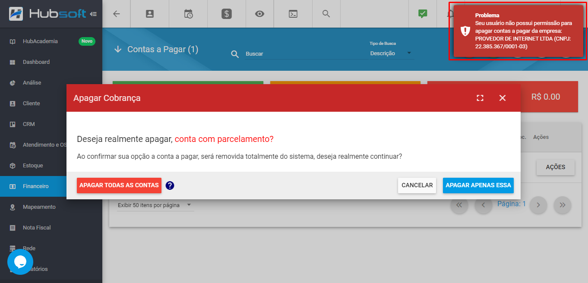Open the items per page dropdown
The height and width of the screenshot is (283, 588).
pyautogui.click(x=155, y=205)
